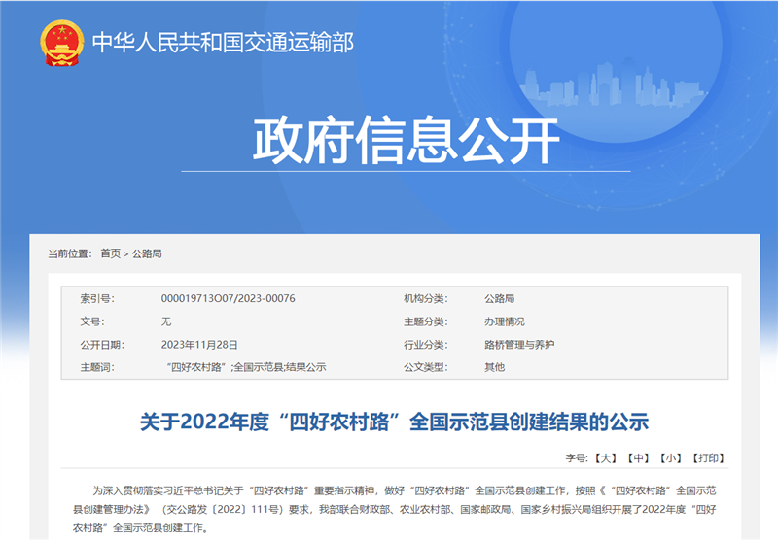Go to 首页 in the breadcrumb
Image resolution: width=778 pixels, height=540 pixels.
pos(110,253)
